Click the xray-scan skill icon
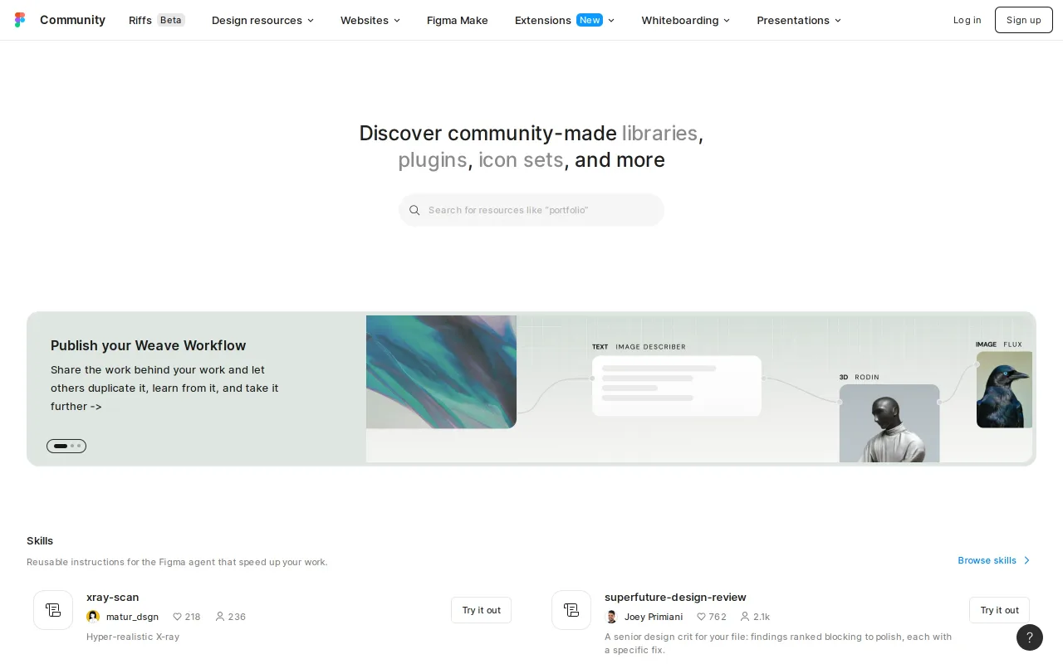Image resolution: width=1063 pixels, height=664 pixels. coord(53,610)
